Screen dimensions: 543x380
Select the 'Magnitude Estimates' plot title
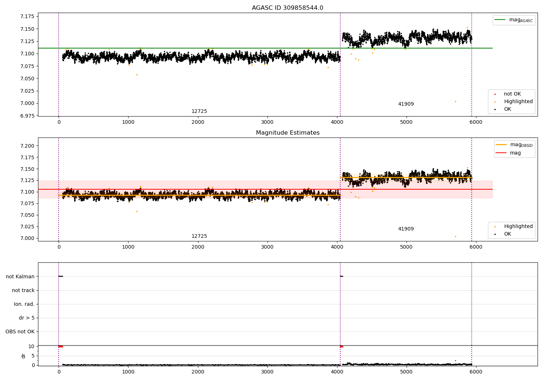pyautogui.click(x=287, y=133)
